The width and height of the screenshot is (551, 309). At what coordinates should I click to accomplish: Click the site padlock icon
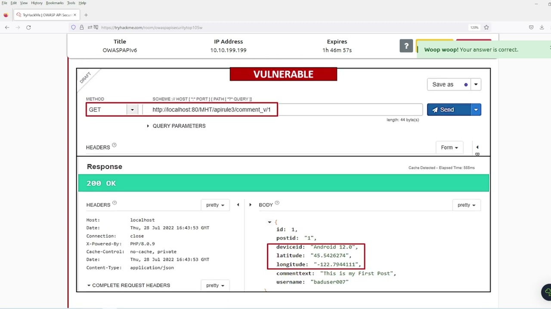click(81, 27)
